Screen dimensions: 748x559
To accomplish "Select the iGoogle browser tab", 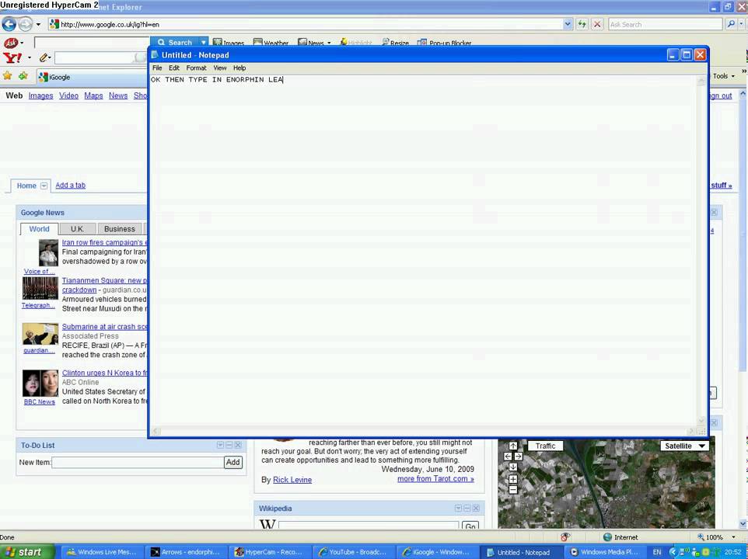I will pos(93,77).
